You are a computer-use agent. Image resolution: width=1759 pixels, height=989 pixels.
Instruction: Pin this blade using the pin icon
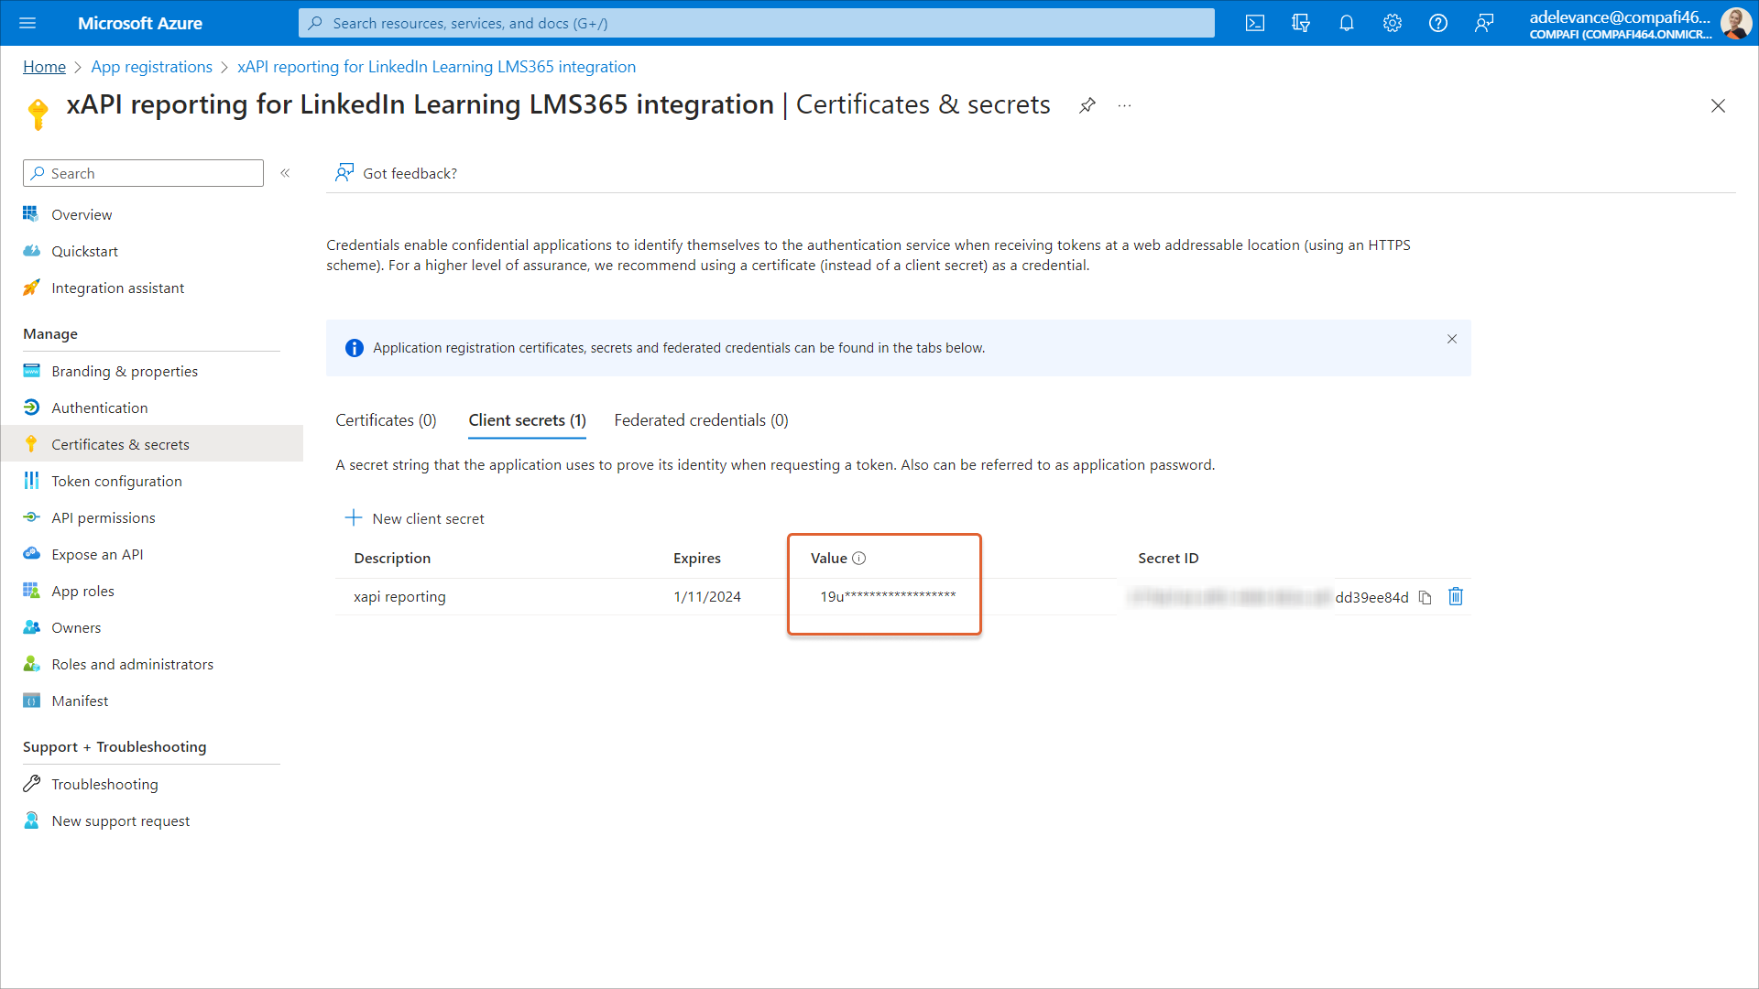(1087, 105)
